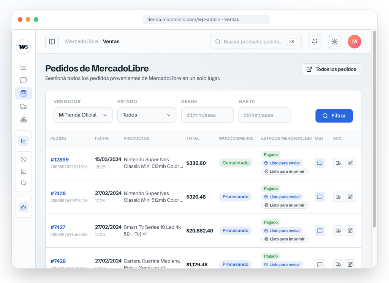Open the robot assistant sidebar icon
The image size is (389, 283).
pyautogui.click(x=24, y=207)
